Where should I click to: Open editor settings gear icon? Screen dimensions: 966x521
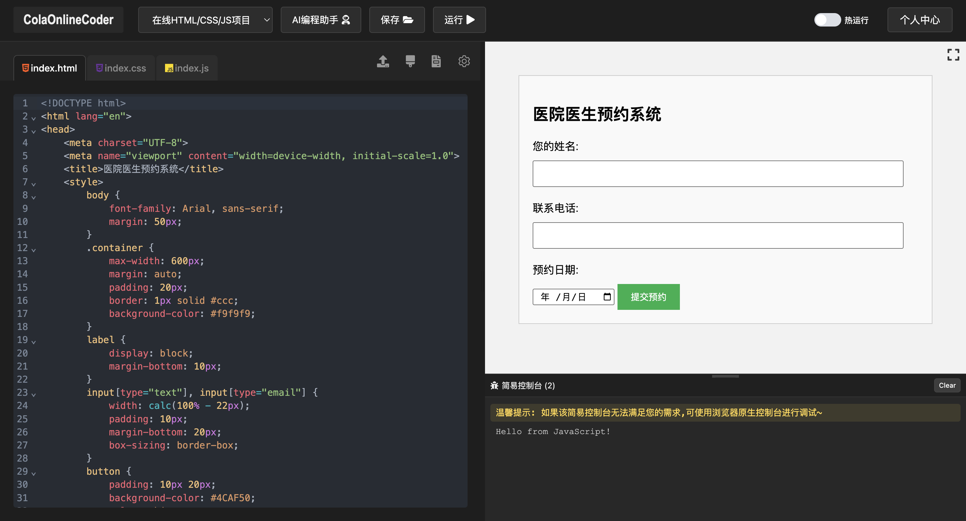464,61
